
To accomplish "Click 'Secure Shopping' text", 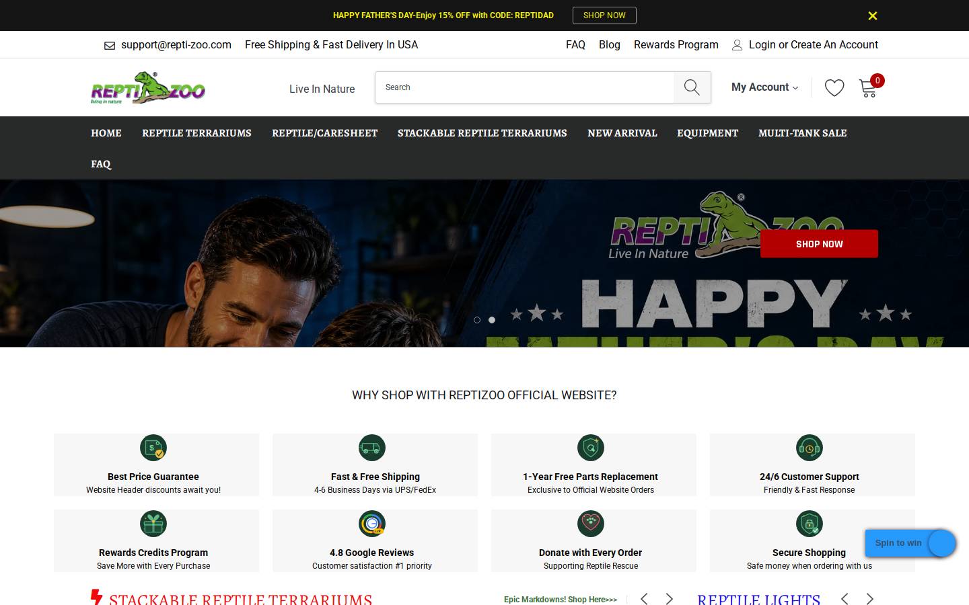I will click(x=810, y=553).
